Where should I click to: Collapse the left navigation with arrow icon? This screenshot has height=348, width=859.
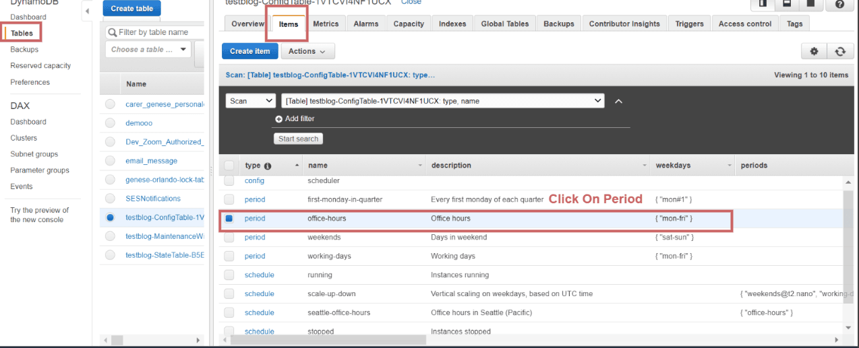click(87, 11)
